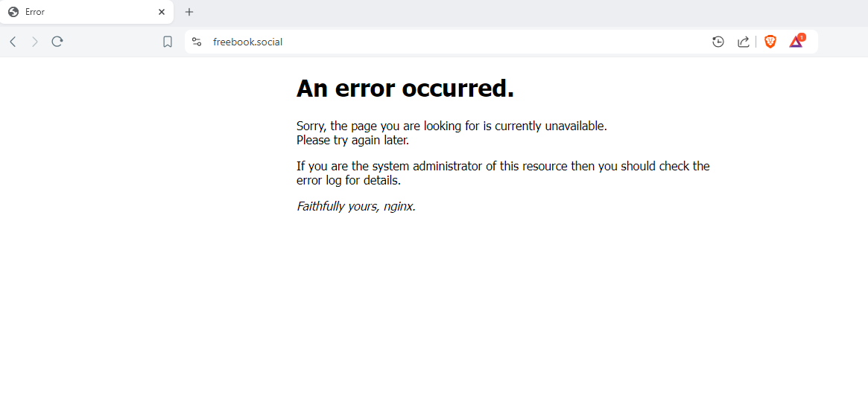Open Brave Rewards triangle icon
Image resolution: width=868 pixels, height=401 pixels.
(796, 42)
